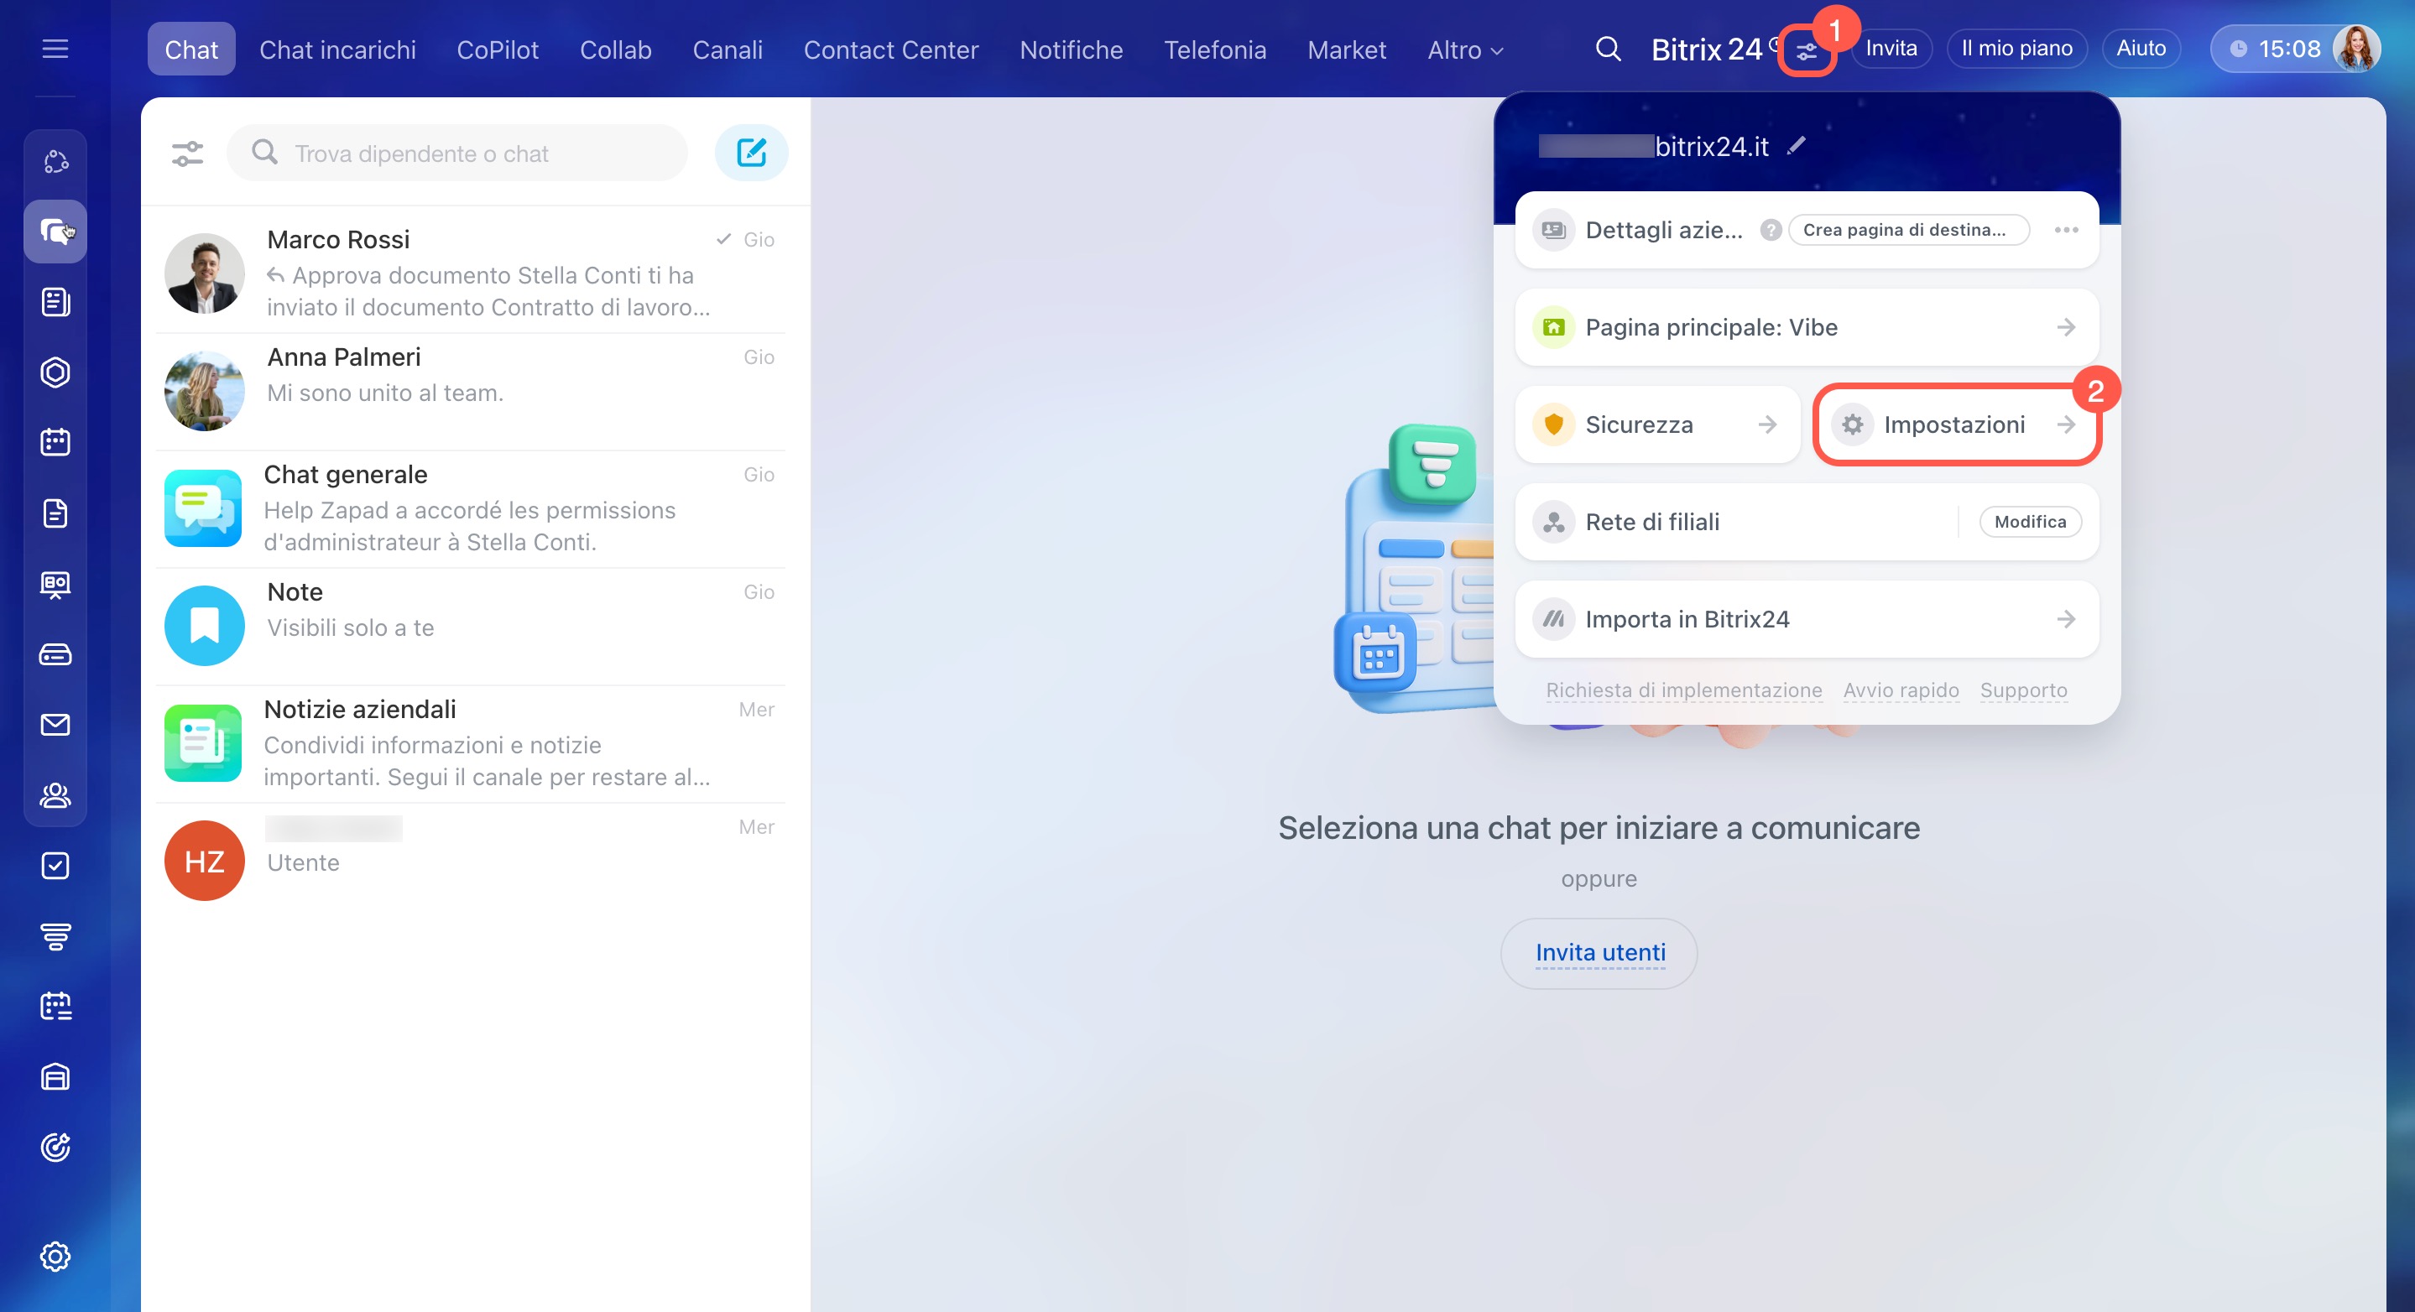Click the pencil icon beside bitrix24.it
The width and height of the screenshot is (2415, 1312).
(x=1797, y=146)
